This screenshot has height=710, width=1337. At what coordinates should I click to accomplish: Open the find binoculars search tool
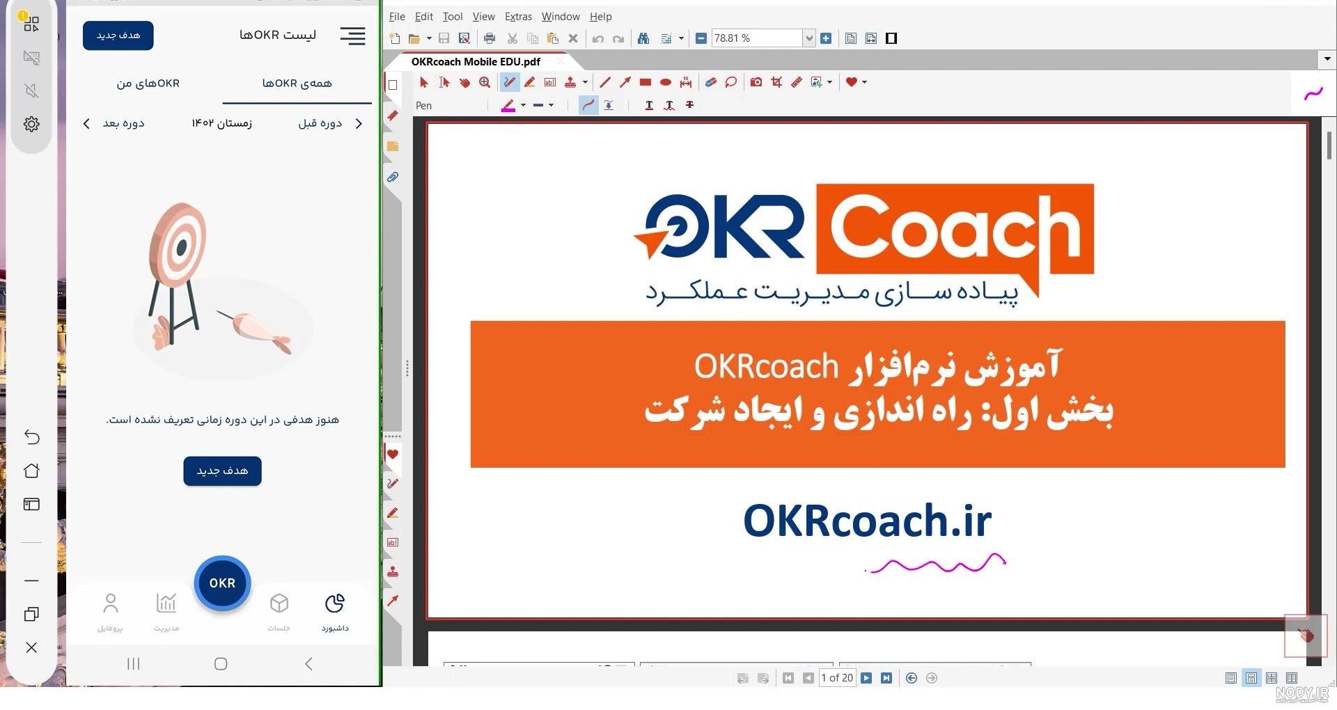(643, 38)
